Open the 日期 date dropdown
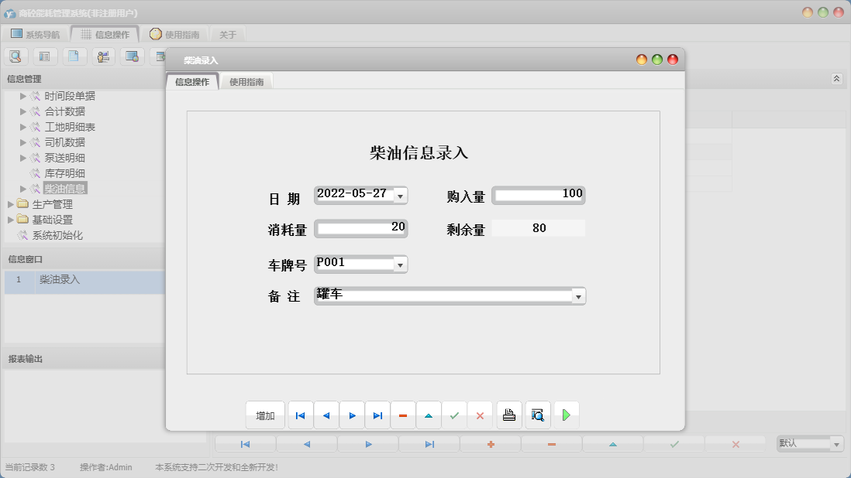Image resolution: width=851 pixels, height=478 pixels. click(401, 195)
